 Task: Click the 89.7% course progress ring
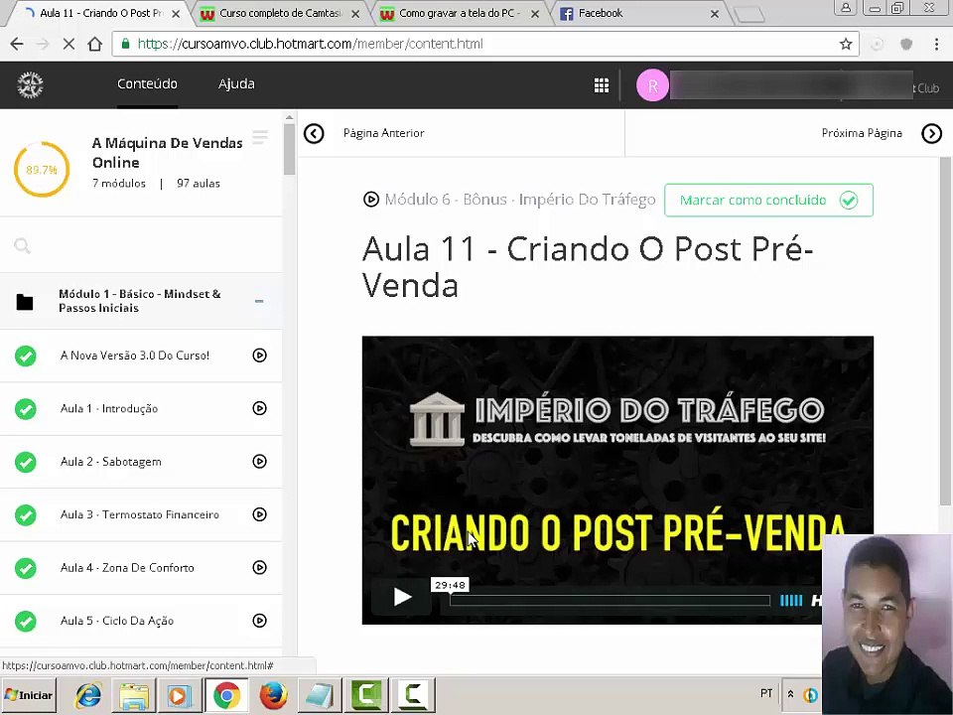(42, 170)
